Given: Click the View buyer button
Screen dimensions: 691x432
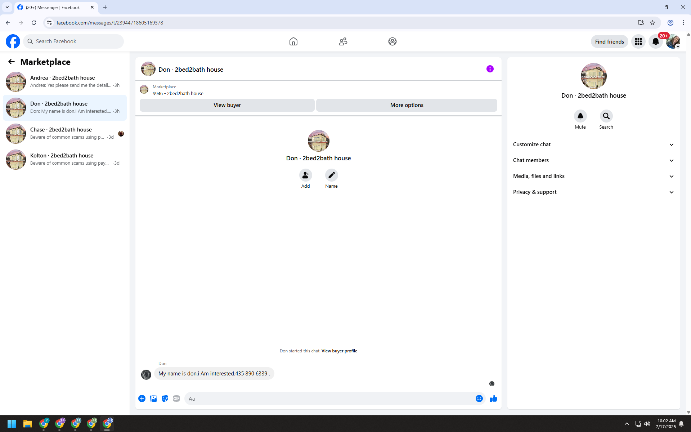Looking at the screenshot, I should tap(227, 105).
